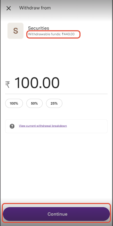113x226 pixels.
Task: Close the Withdraw from screen with X
Action: tap(9, 8)
